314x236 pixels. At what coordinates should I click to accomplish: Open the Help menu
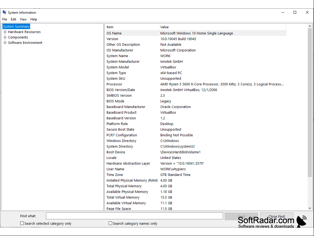tap(34, 19)
